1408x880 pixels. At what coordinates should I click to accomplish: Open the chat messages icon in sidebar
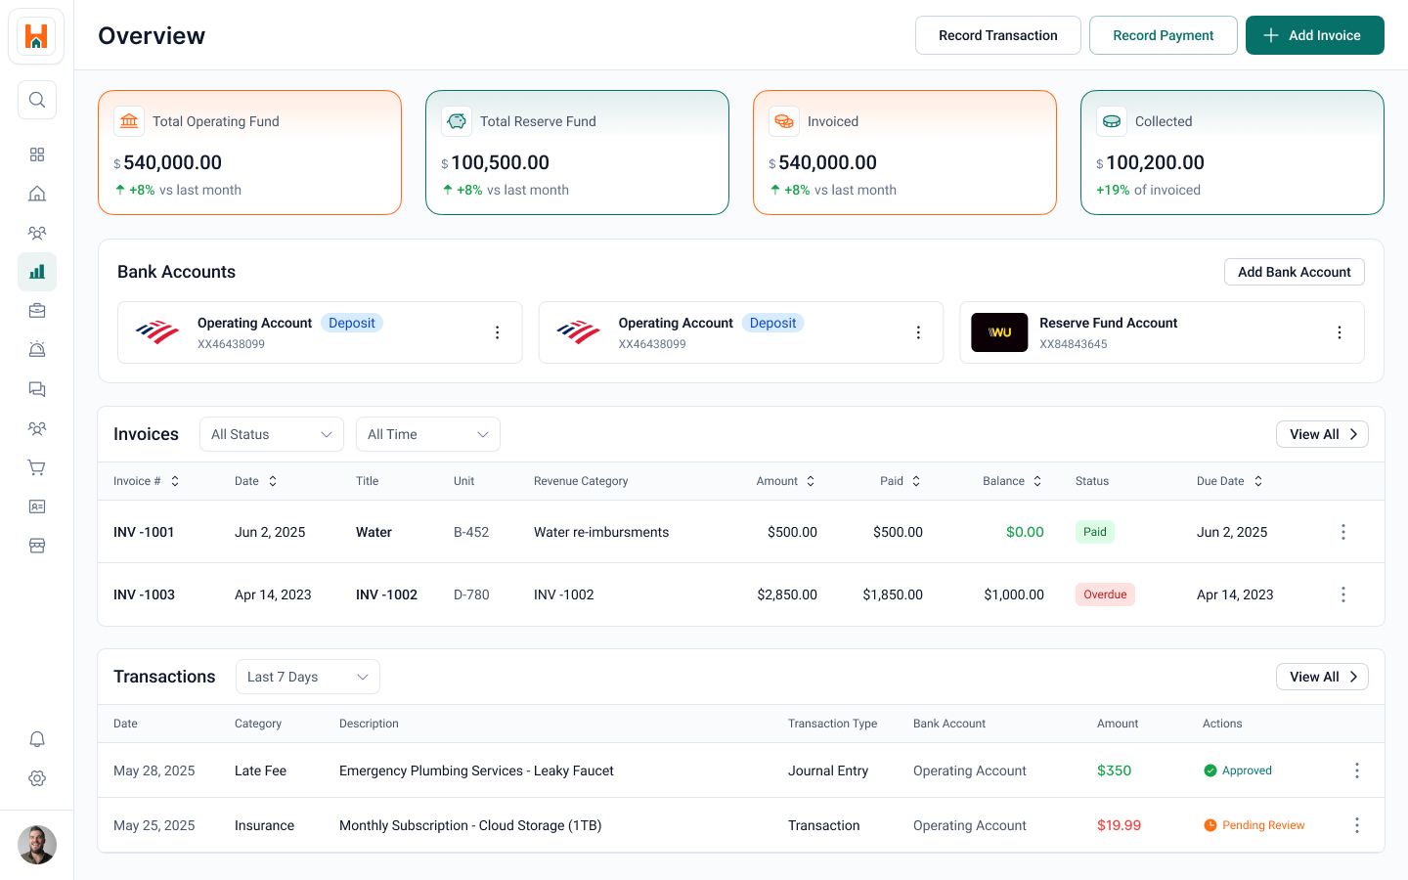click(x=37, y=389)
